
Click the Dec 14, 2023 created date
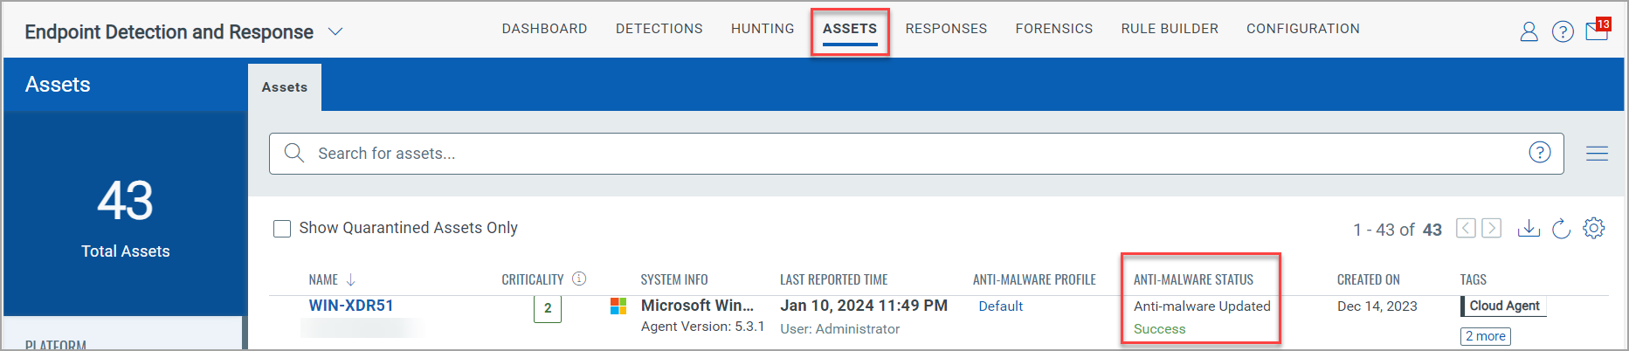tap(1377, 306)
